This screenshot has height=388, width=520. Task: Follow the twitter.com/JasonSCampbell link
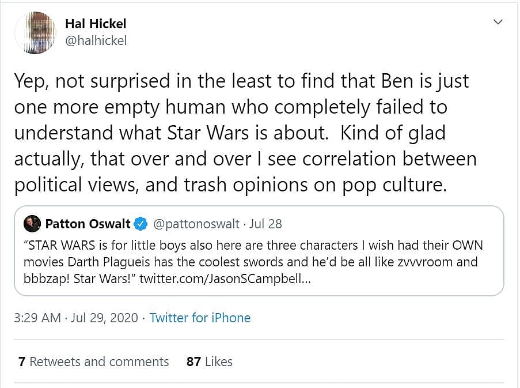[219, 279]
